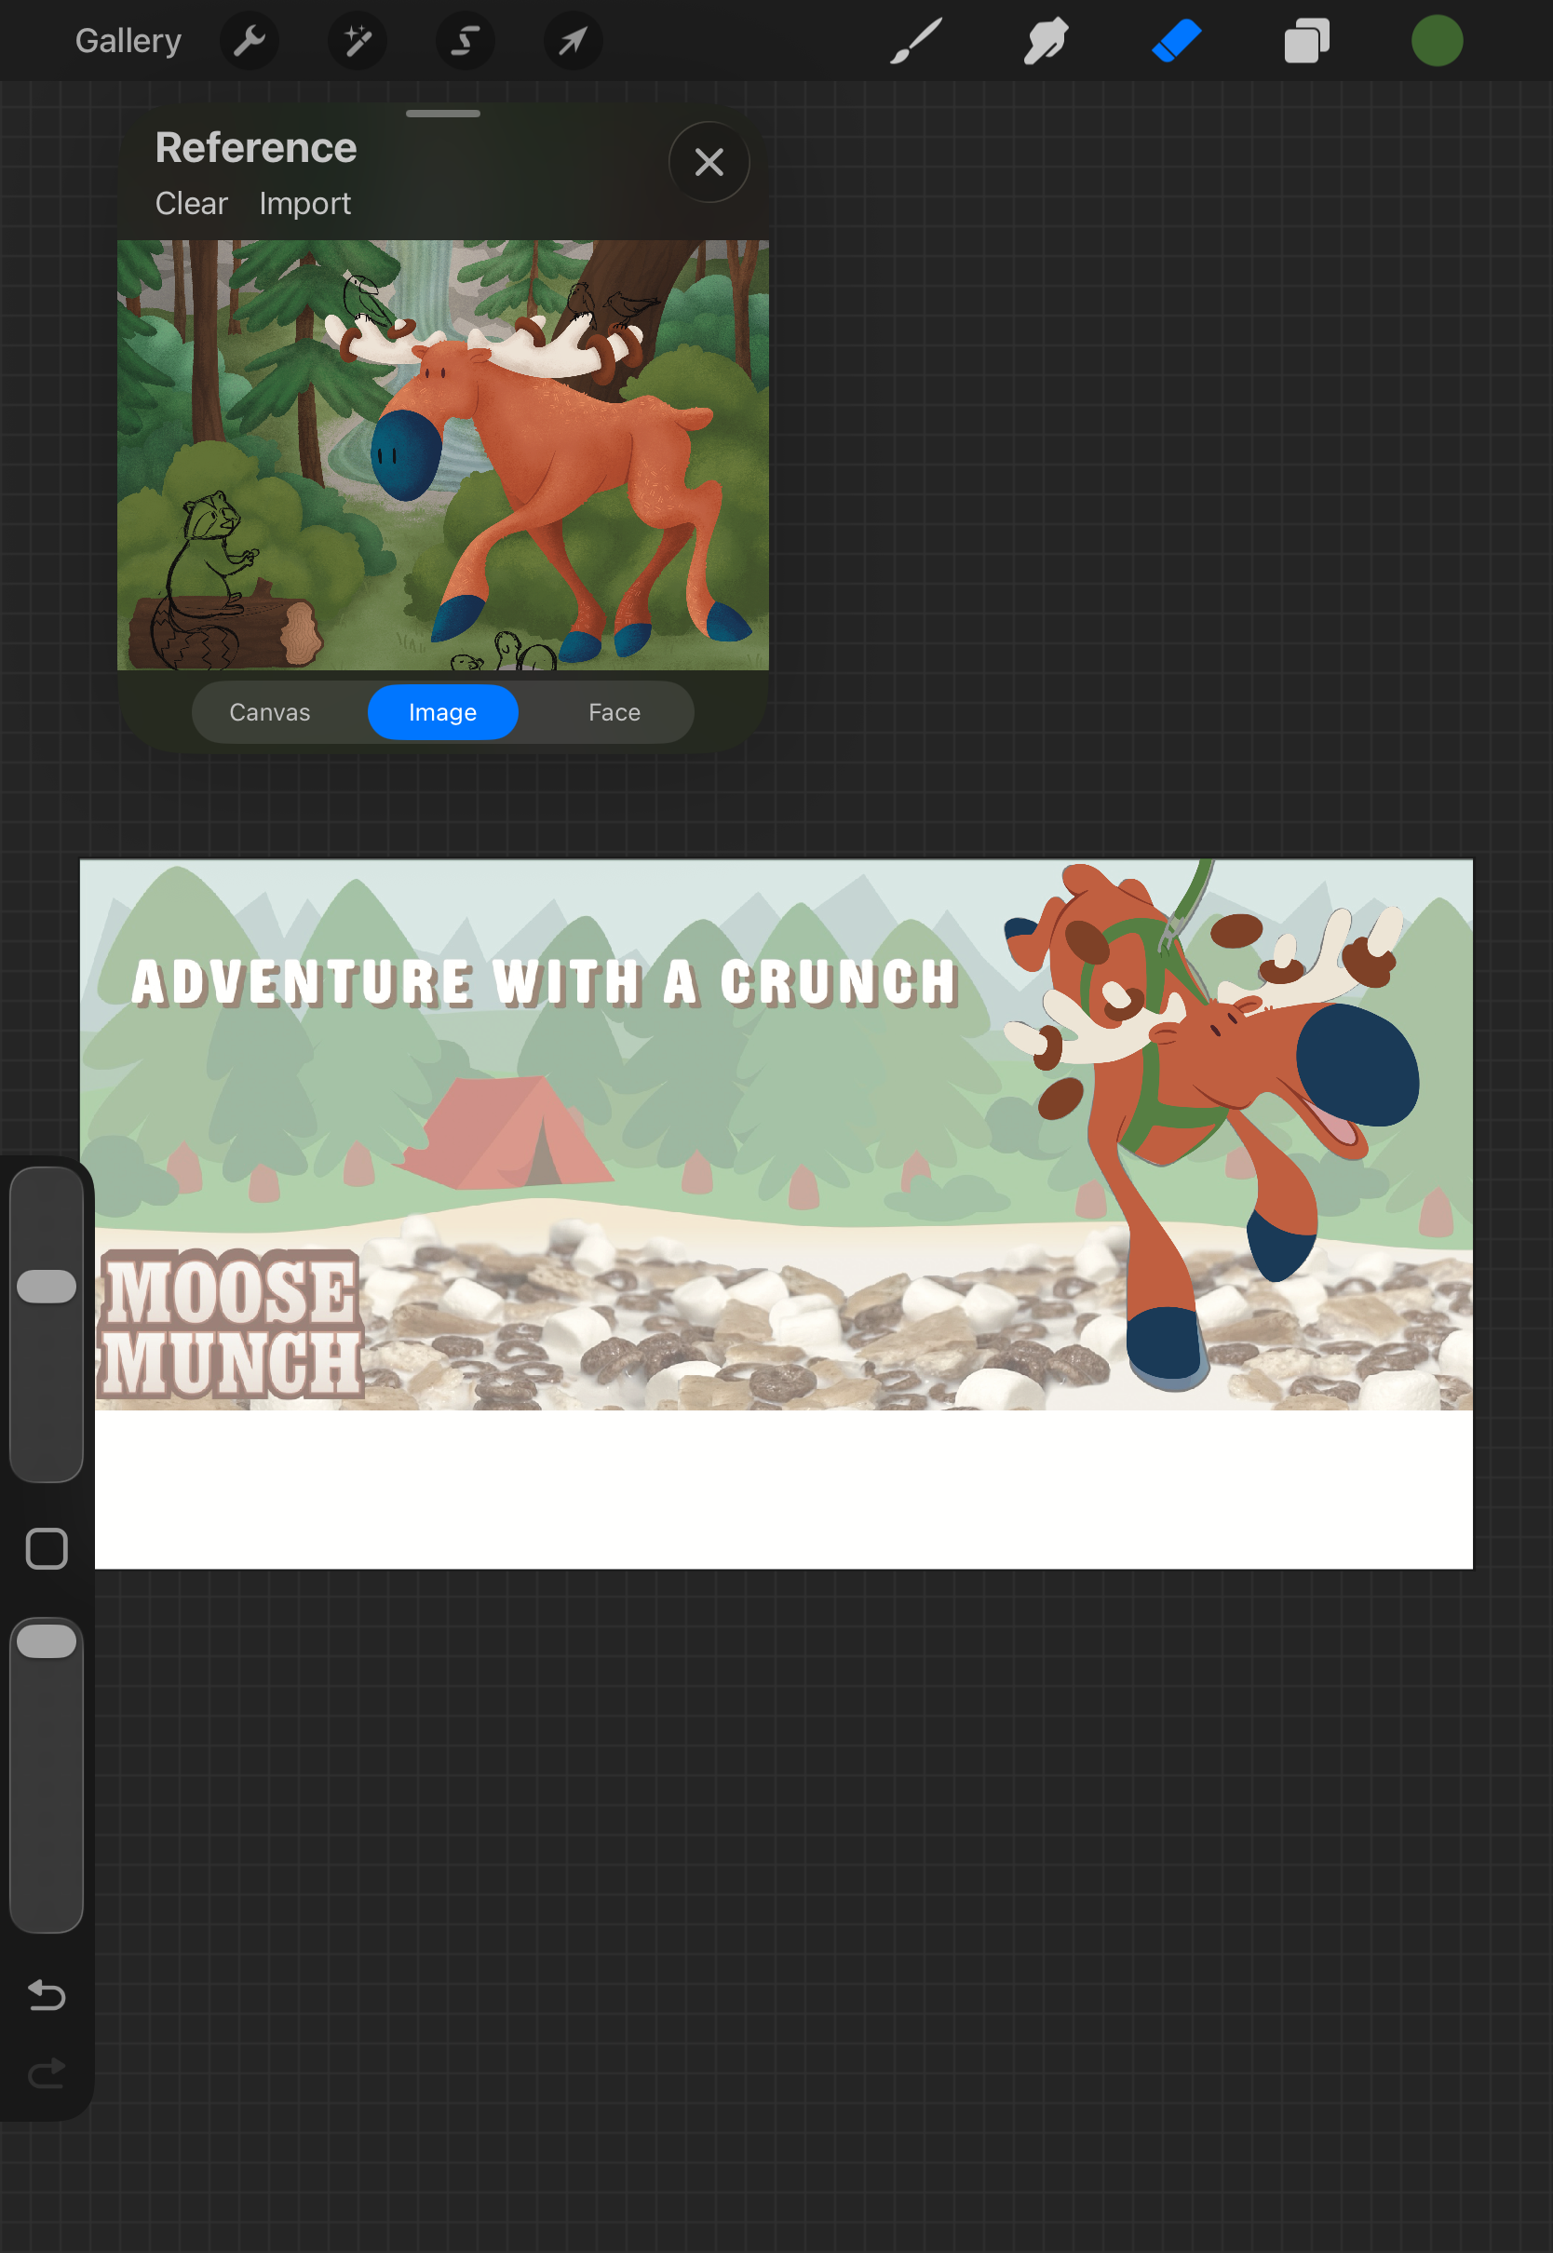
Task: Switch Reference to Canvas tab
Action: [269, 712]
